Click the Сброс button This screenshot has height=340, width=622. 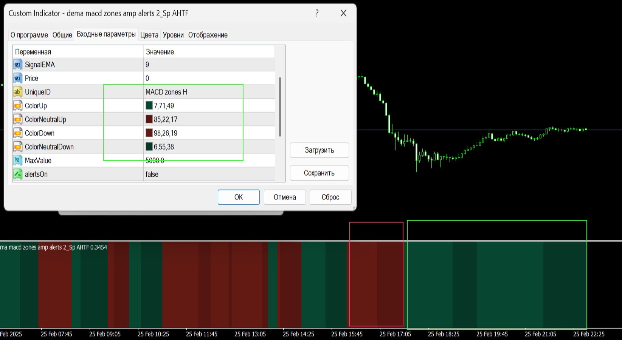[x=330, y=197]
